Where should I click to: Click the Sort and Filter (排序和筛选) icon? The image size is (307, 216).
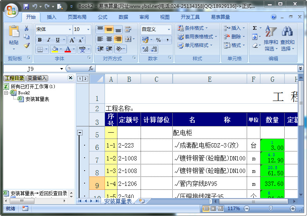(x=271, y=32)
